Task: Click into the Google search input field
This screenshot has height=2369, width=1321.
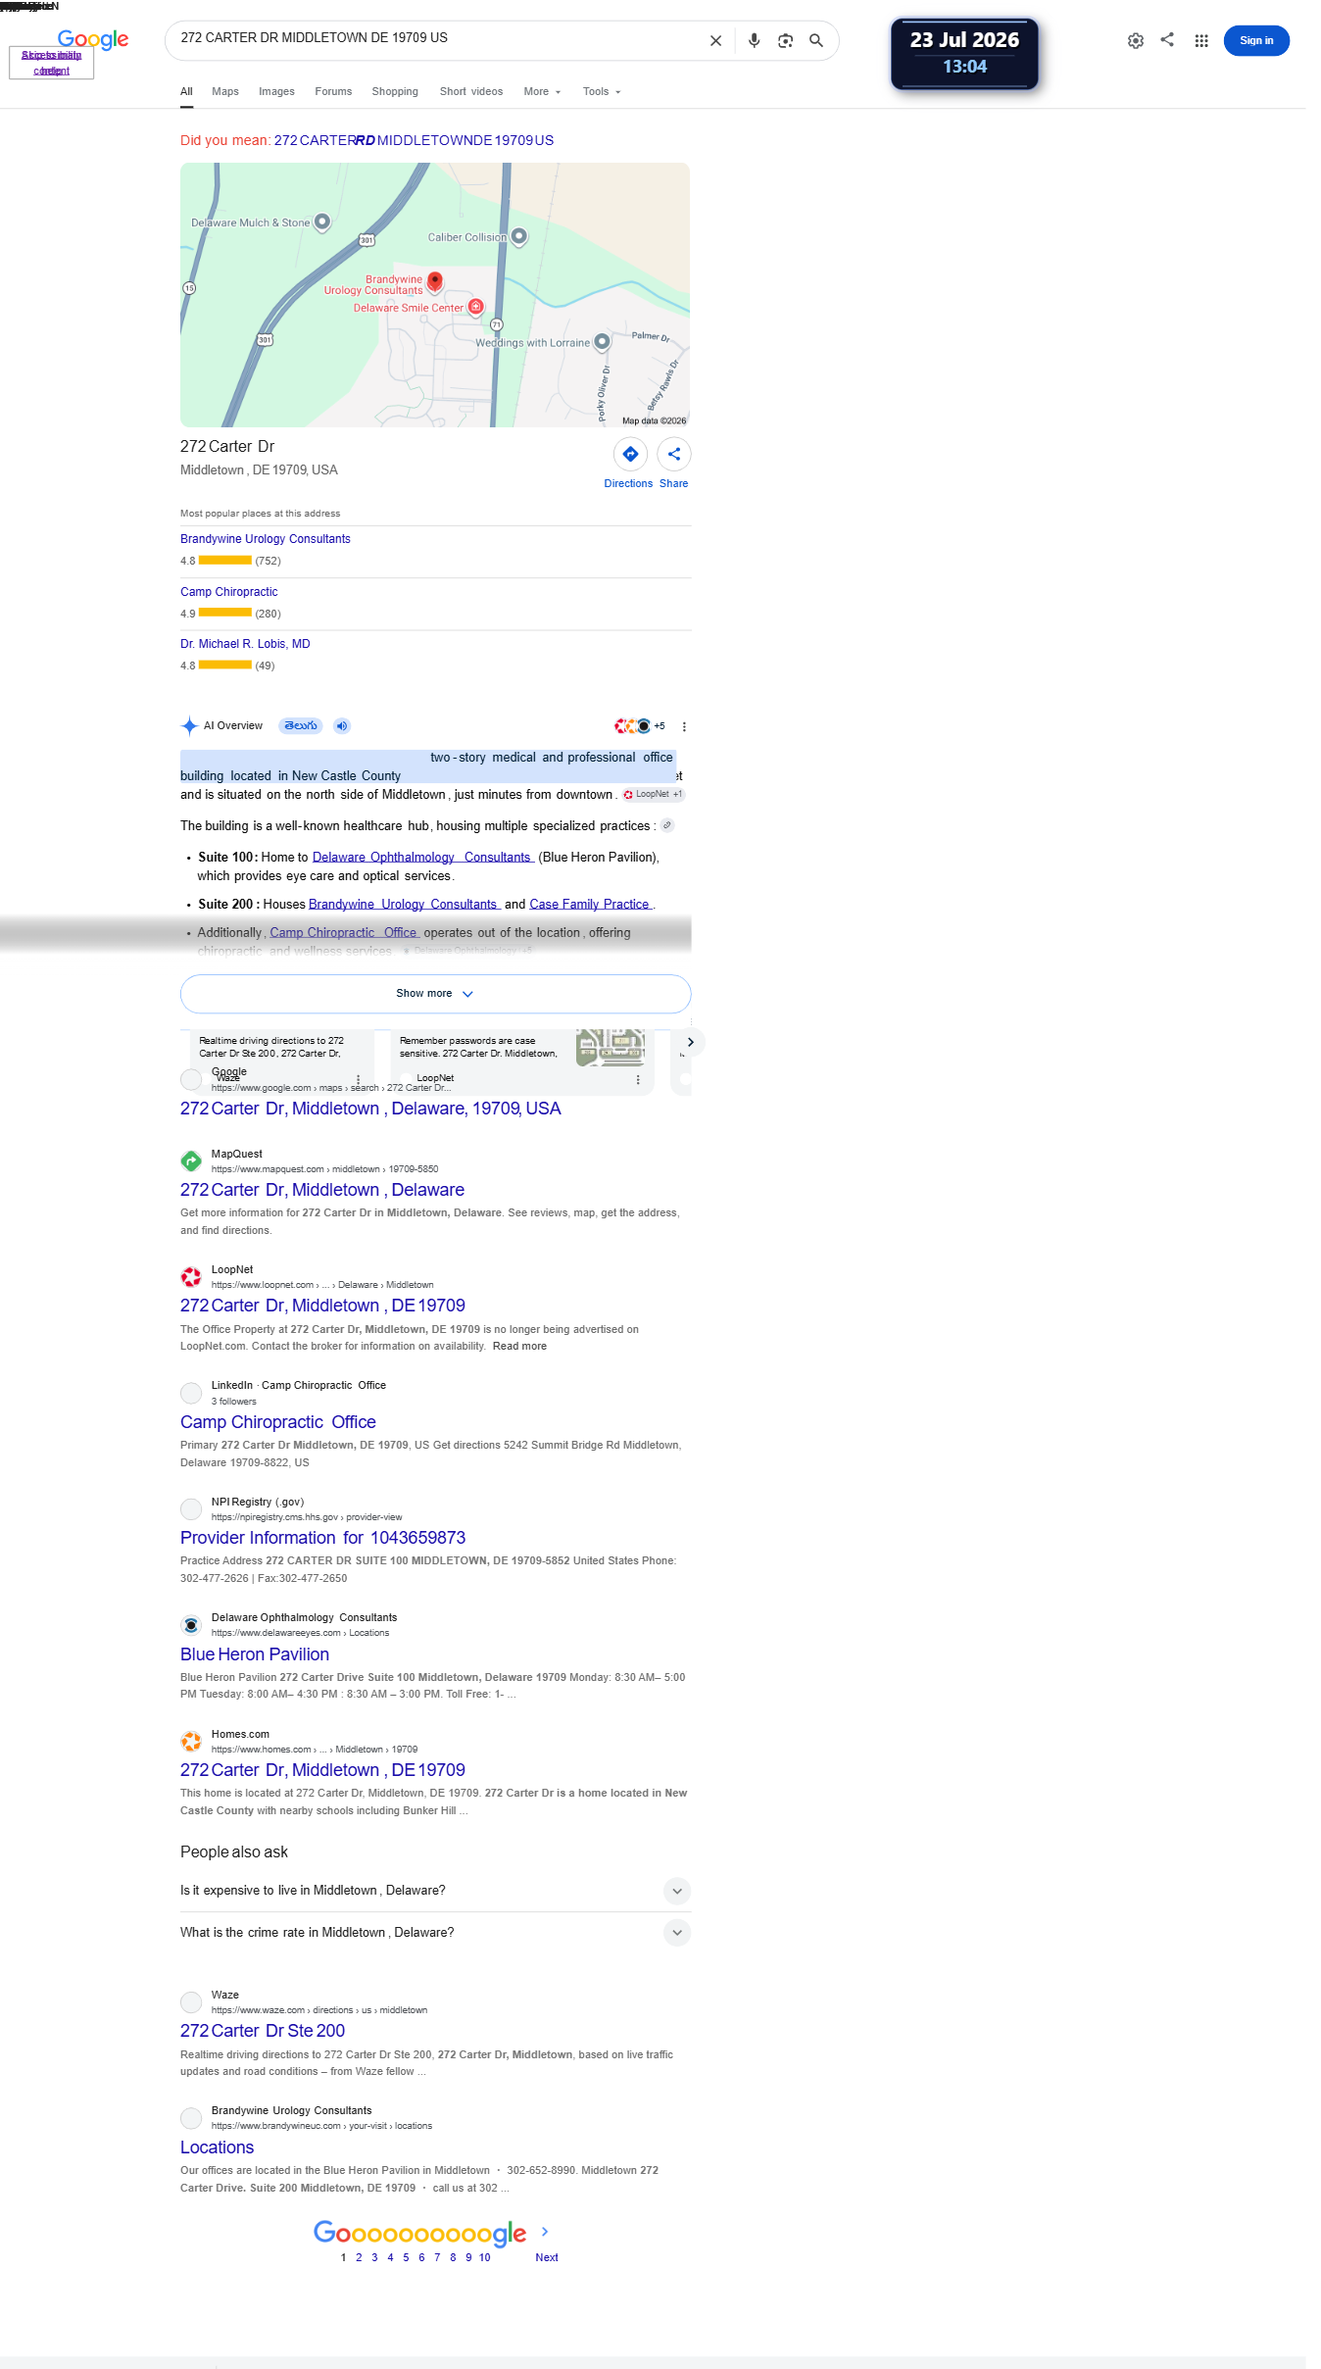Action: [436, 38]
